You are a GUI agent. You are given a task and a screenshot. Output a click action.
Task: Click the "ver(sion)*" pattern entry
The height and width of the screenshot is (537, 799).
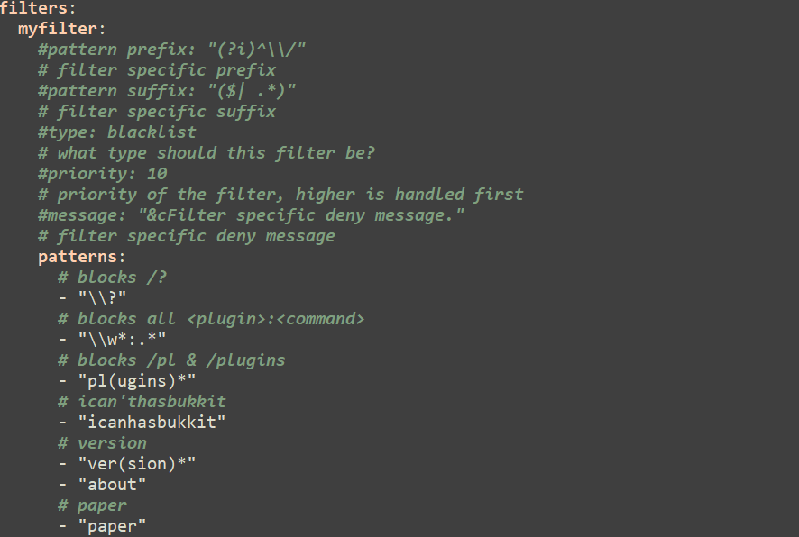coord(136,464)
